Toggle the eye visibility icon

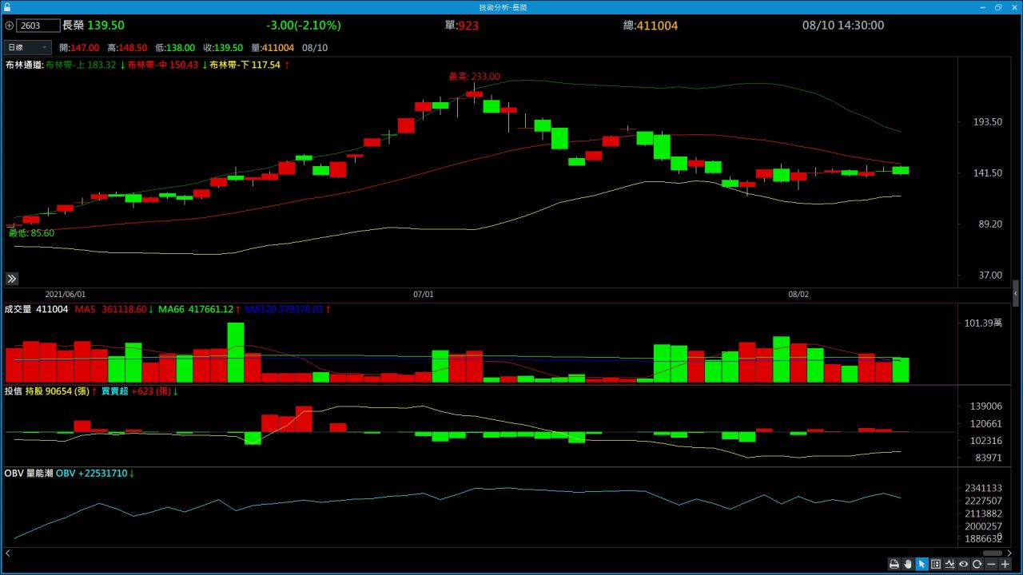pyautogui.click(x=963, y=565)
